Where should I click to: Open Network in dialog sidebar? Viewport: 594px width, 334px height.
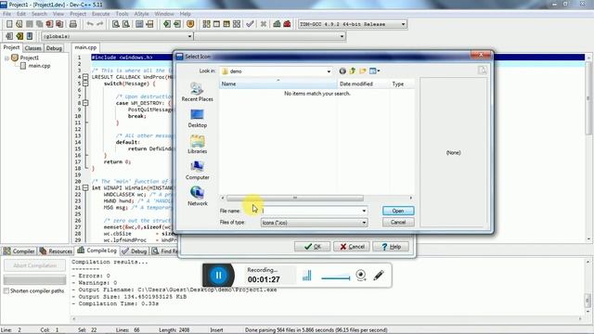pos(197,196)
